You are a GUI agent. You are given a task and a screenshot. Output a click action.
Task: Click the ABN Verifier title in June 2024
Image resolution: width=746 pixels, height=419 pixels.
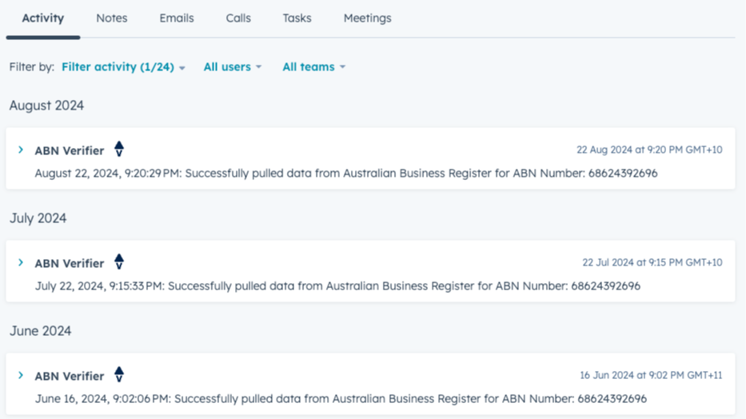click(x=70, y=376)
